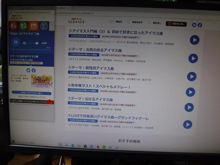The height and width of the screenshot is (165, 220).
Task: Select the R2 radio channel icon
Action: tap(23, 26)
